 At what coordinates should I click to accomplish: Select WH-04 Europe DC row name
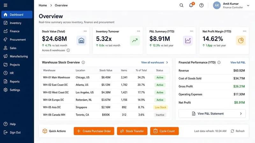click(53, 100)
